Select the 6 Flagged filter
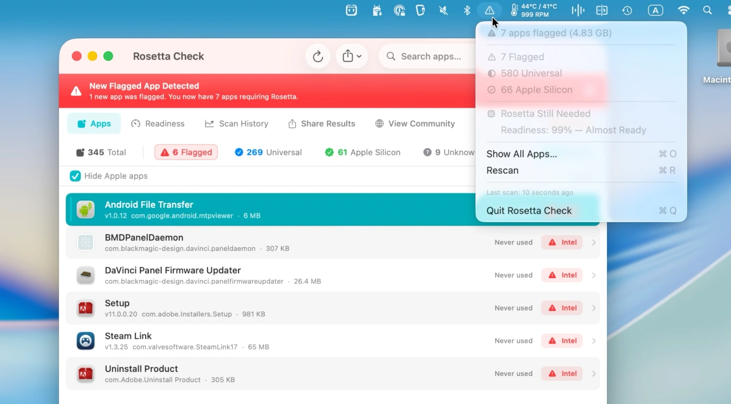Image resolution: width=731 pixels, height=404 pixels. coord(186,152)
